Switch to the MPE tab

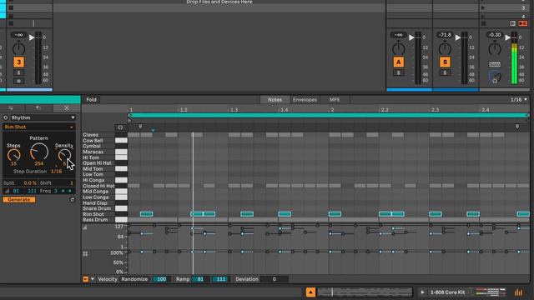[335, 100]
